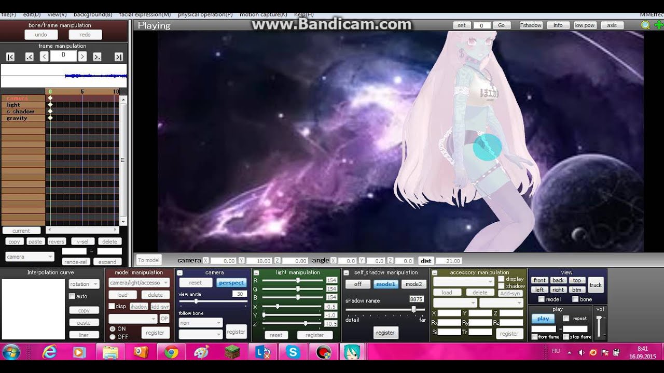Open Minecraft from the taskbar
This screenshot has height=373, width=664.
pyautogui.click(x=232, y=352)
